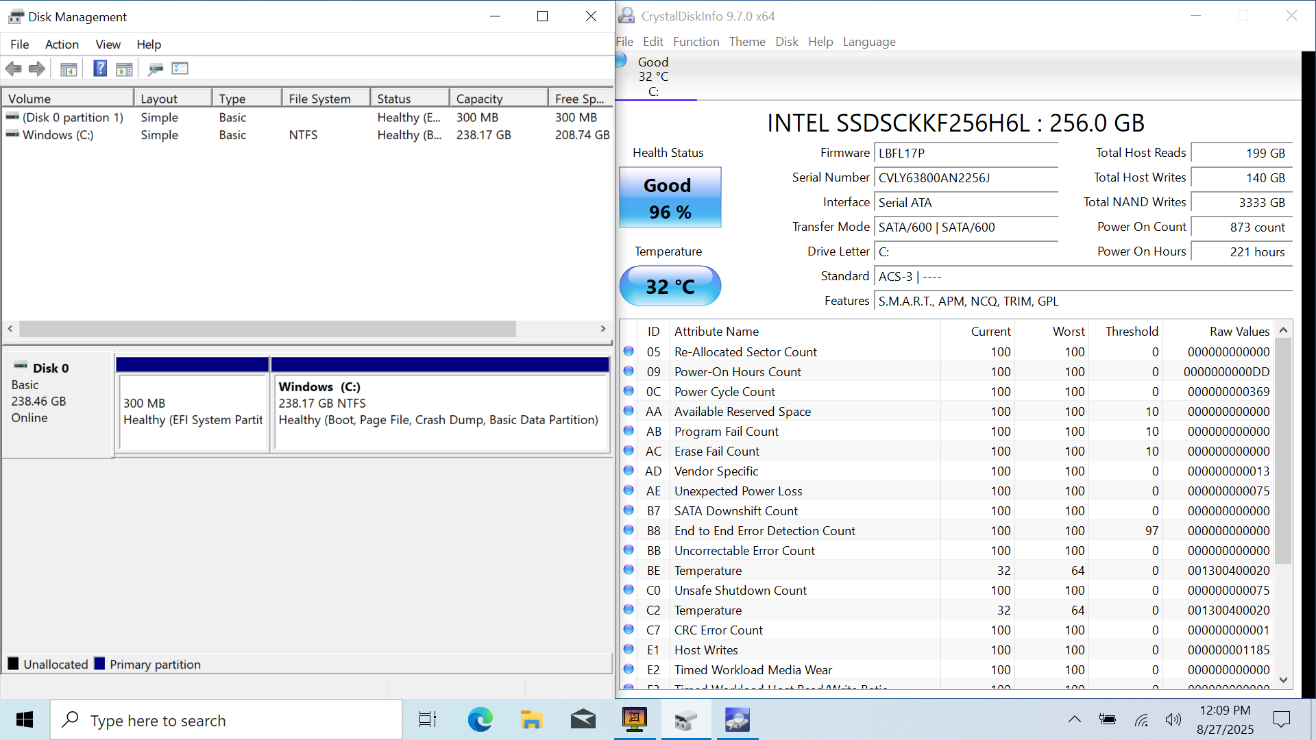
Task: Click the status dot for Unexpected Power Loss
Action: [629, 490]
